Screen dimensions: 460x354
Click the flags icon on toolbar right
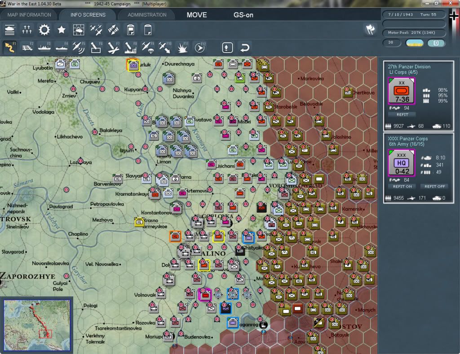pos(371,29)
